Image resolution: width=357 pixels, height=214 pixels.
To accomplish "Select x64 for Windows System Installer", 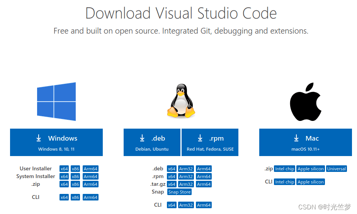I will coord(64,177).
